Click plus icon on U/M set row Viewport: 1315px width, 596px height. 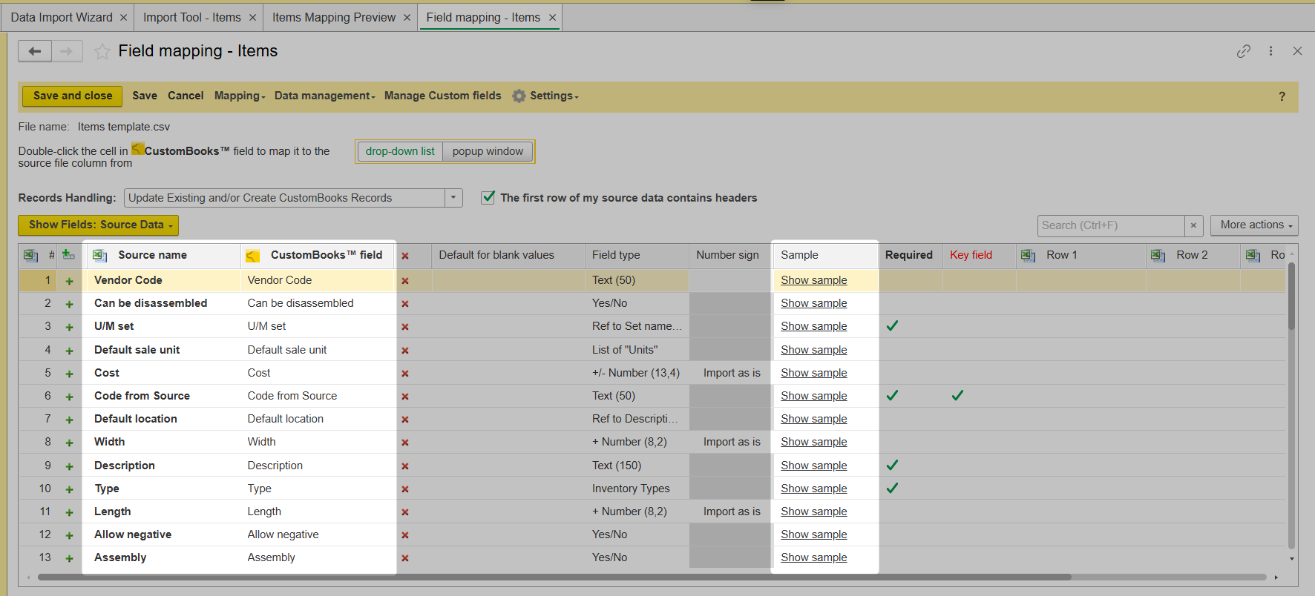click(69, 327)
